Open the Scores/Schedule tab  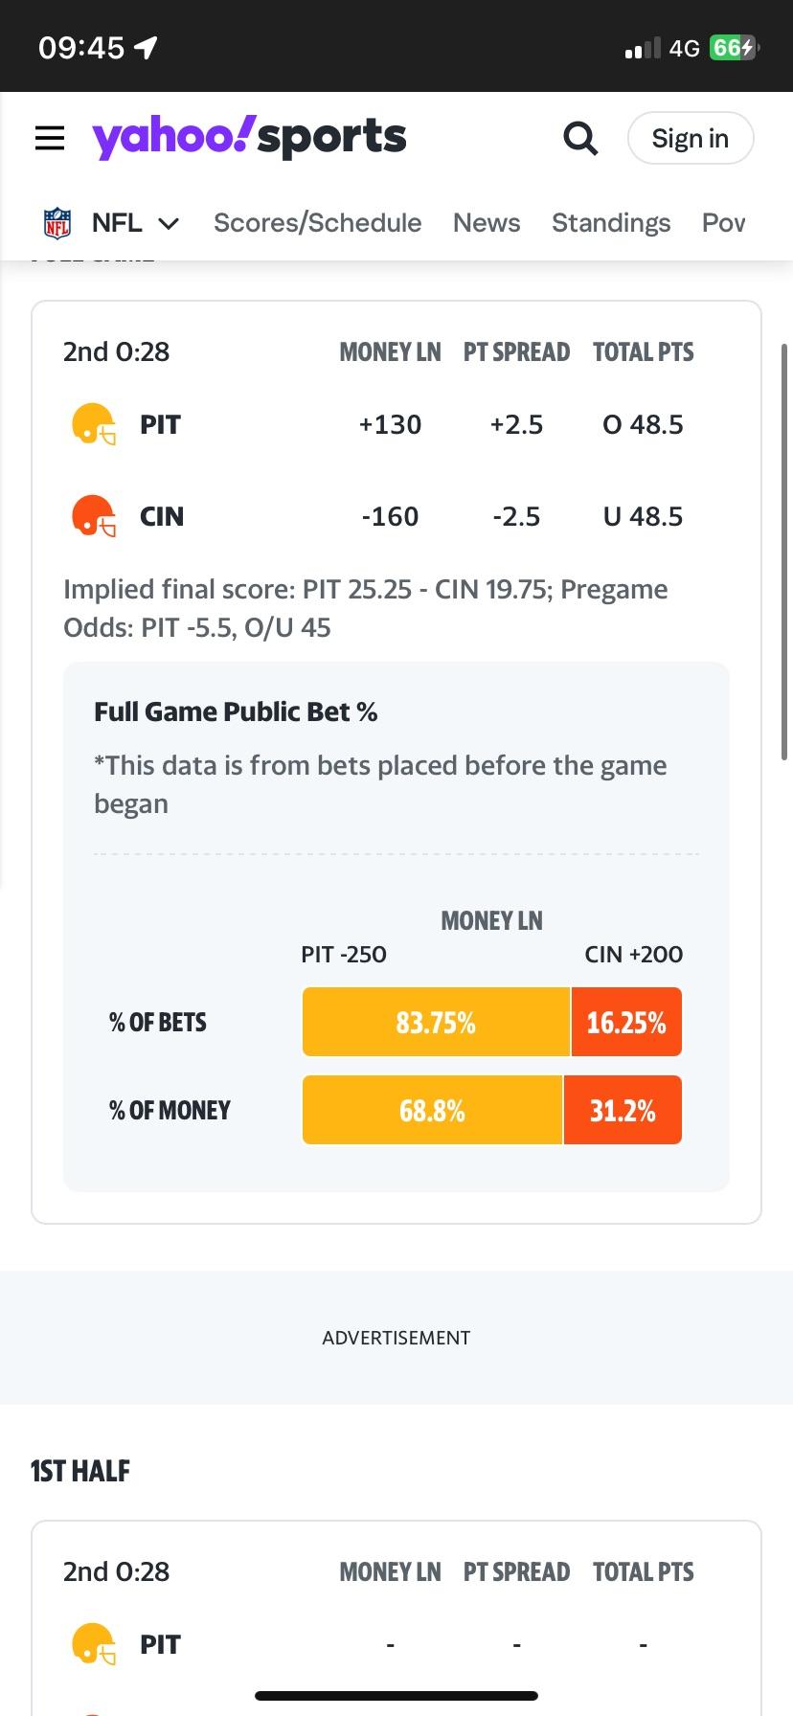pyautogui.click(x=317, y=223)
